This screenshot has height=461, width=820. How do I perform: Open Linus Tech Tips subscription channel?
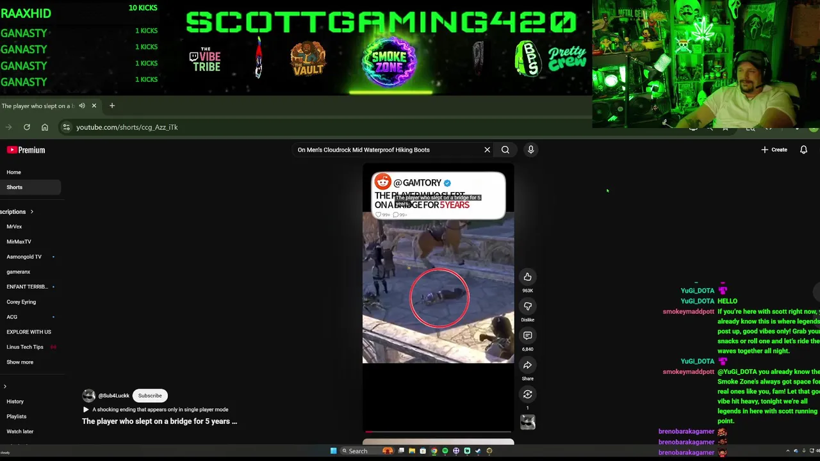point(25,347)
